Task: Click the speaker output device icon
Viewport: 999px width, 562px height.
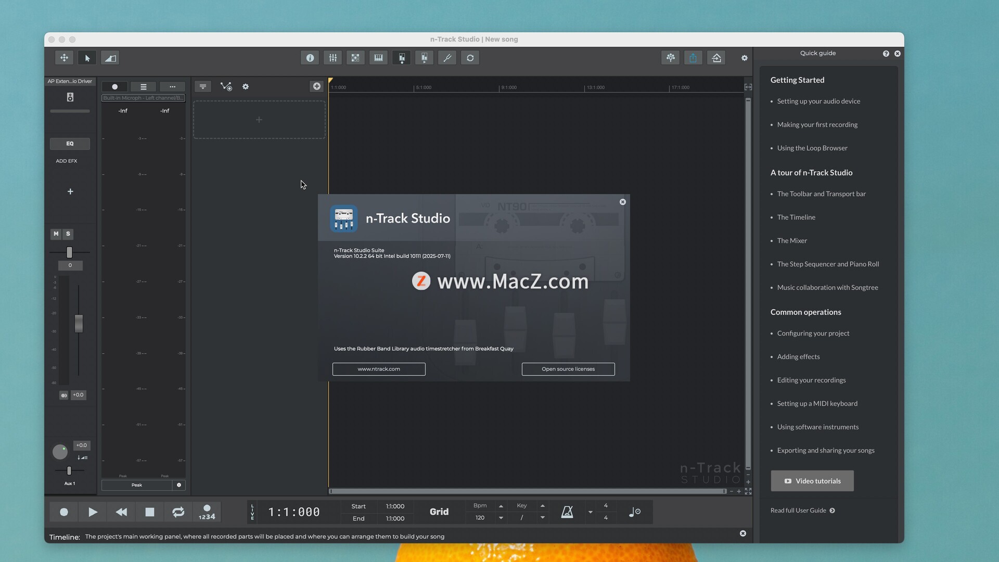Action: pyautogui.click(x=70, y=97)
